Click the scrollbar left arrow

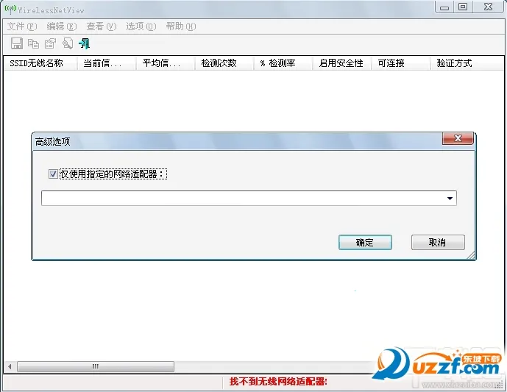[x=10, y=366]
